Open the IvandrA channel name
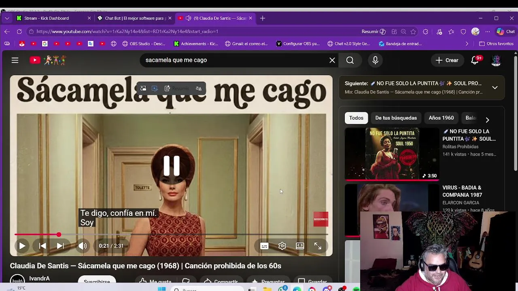This screenshot has height=291, width=518. 39,278
